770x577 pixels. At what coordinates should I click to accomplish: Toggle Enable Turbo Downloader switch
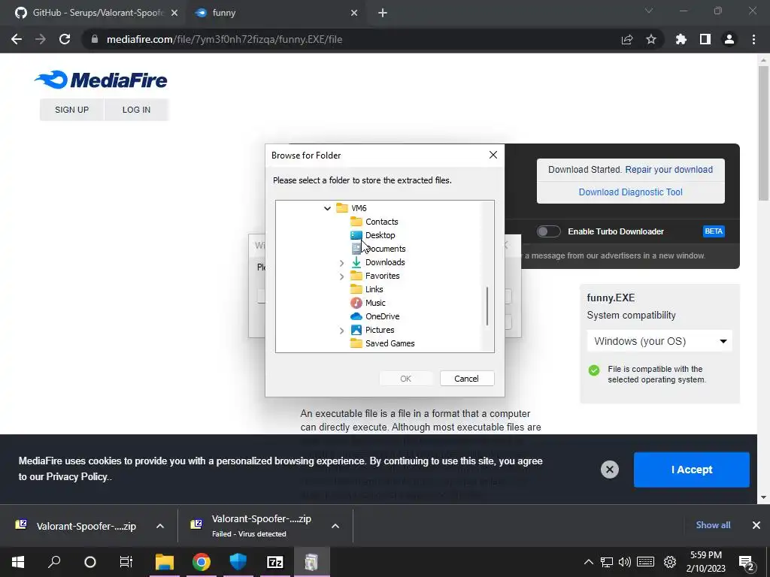pos(548,231)
